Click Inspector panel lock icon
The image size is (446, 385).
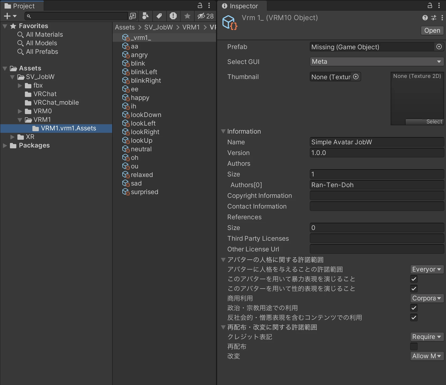click(430, 5)
